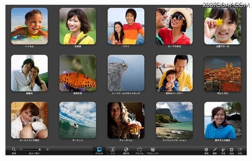Select the ポルトガル event thumbnail
The width and height of the screenshot is (252, 161).
coord(222,73)
